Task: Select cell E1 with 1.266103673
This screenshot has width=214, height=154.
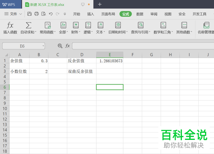Action: 110,61
